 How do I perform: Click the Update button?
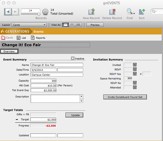74,115
